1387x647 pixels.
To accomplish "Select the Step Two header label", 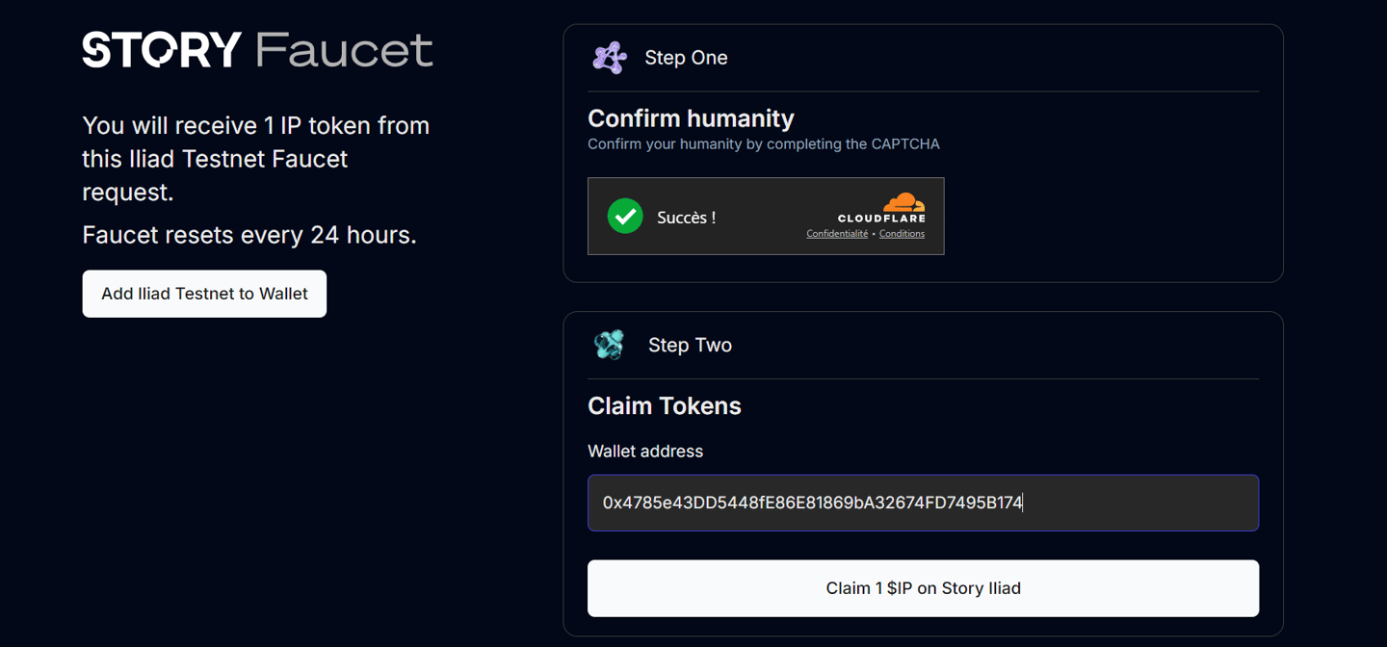I will point(690,345).
